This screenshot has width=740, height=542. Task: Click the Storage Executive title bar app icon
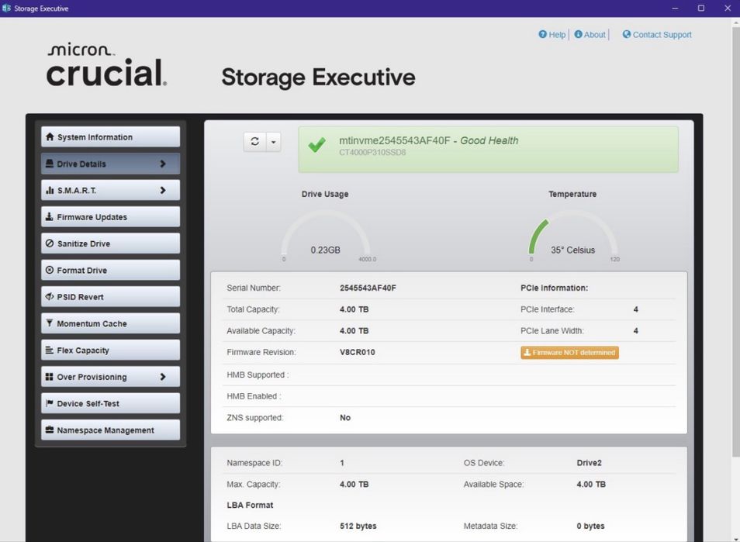tap(6, 8)
